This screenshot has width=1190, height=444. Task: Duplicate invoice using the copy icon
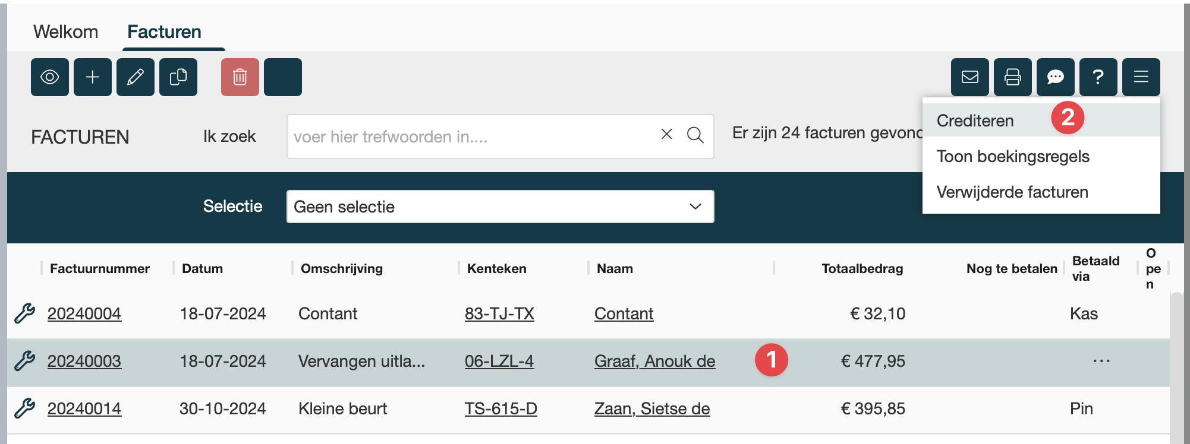[178, 77]
